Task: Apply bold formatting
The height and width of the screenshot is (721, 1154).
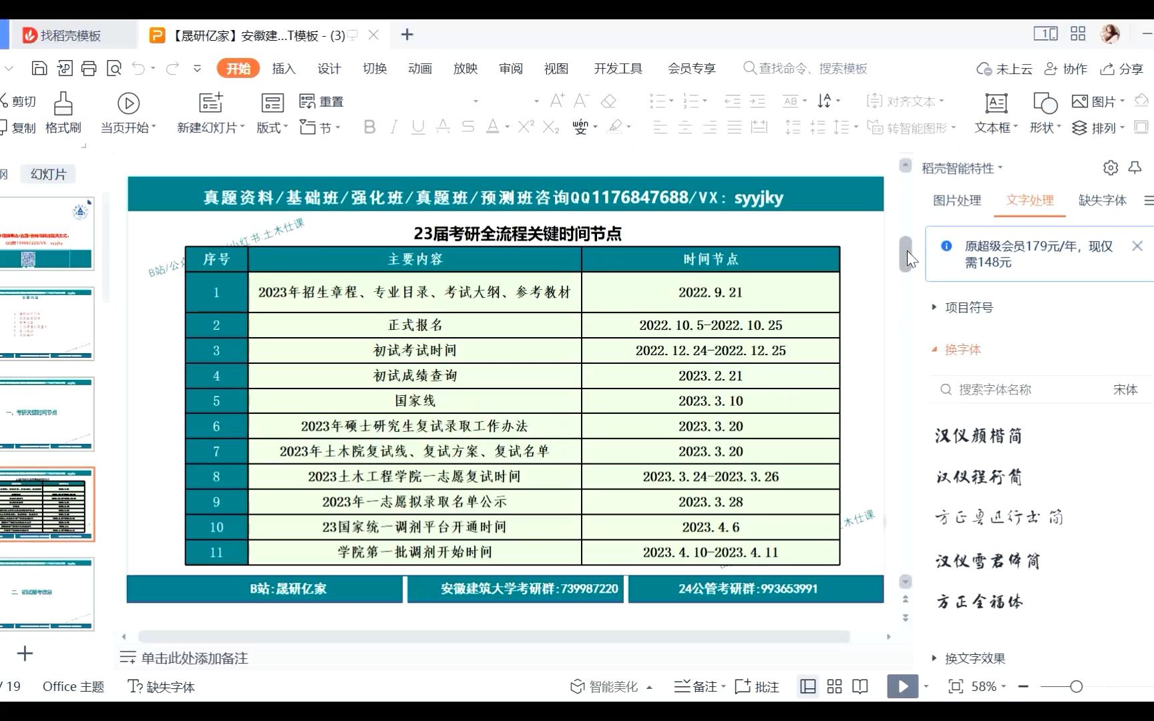Action: [369, 127]
